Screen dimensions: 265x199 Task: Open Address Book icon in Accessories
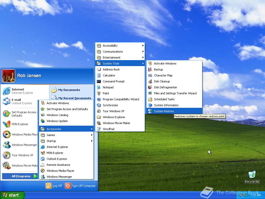point(99,69)
